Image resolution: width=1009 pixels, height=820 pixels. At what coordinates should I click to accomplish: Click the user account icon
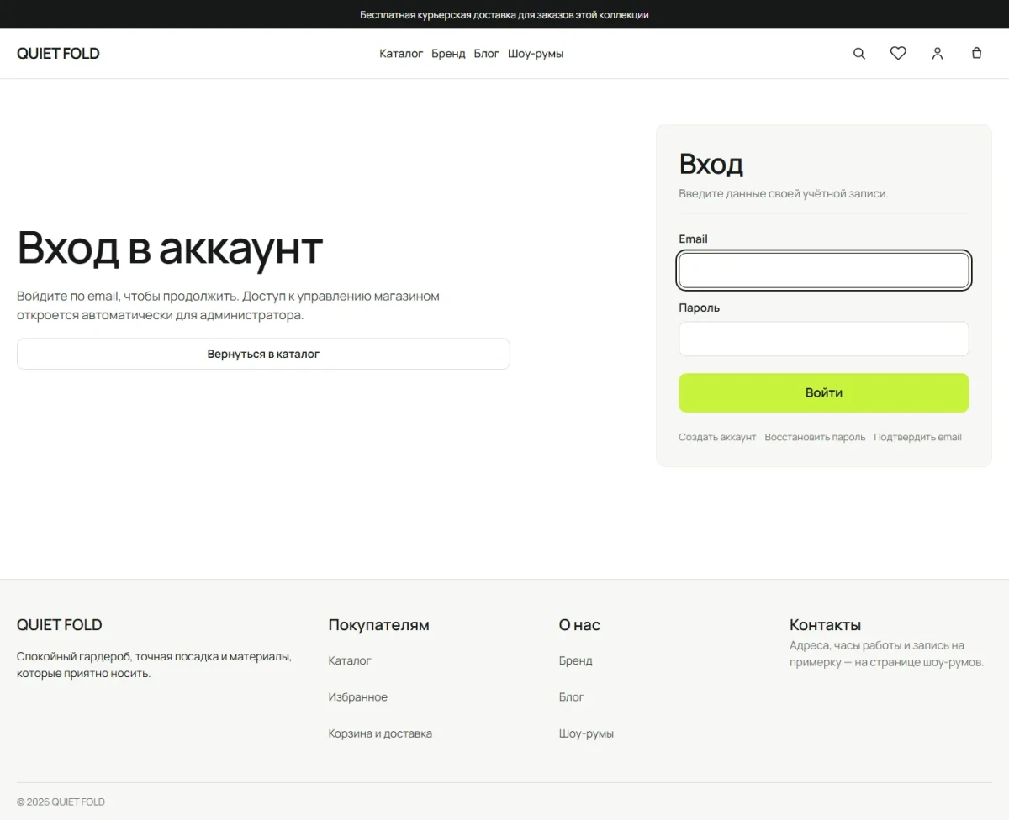[938, 53]
